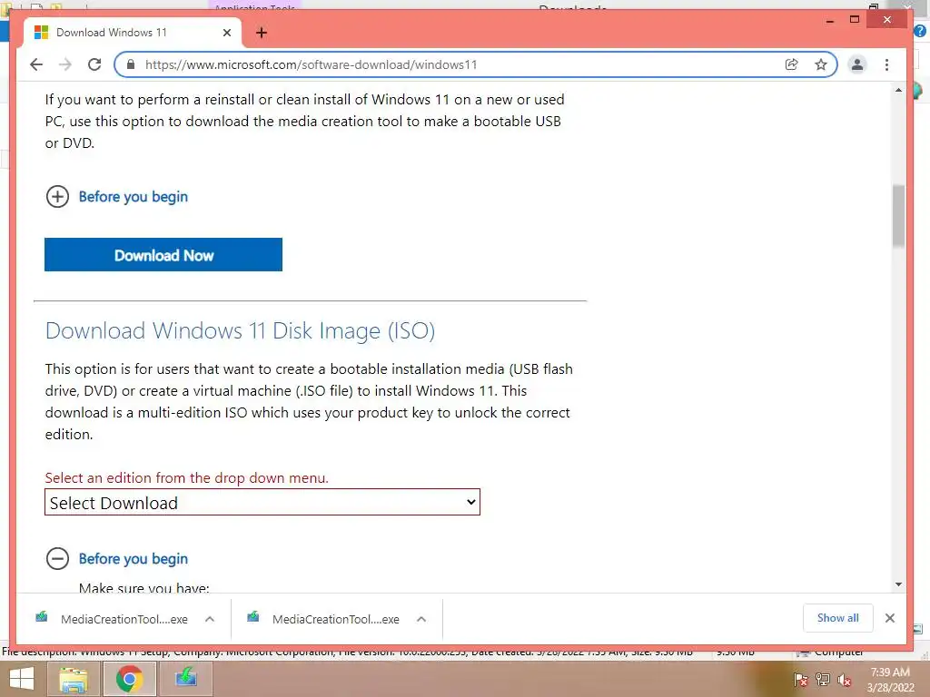Image resolution: width=930 pixels, height=697 pixels.
Task: Click the page scrollbar thumb
Action: [x=898, y=216]
